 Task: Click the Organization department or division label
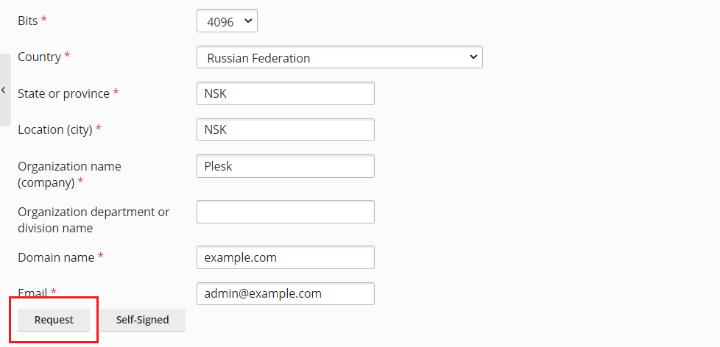click(x=93, y=219)
